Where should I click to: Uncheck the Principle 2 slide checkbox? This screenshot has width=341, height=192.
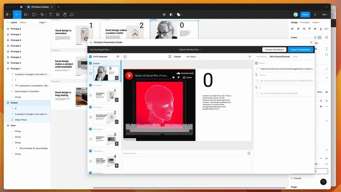pos(90,107)
